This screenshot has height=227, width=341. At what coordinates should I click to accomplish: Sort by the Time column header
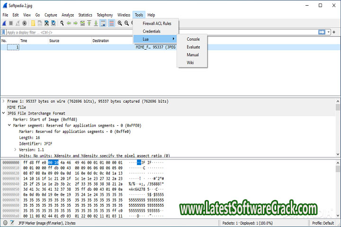coord(34,41)
